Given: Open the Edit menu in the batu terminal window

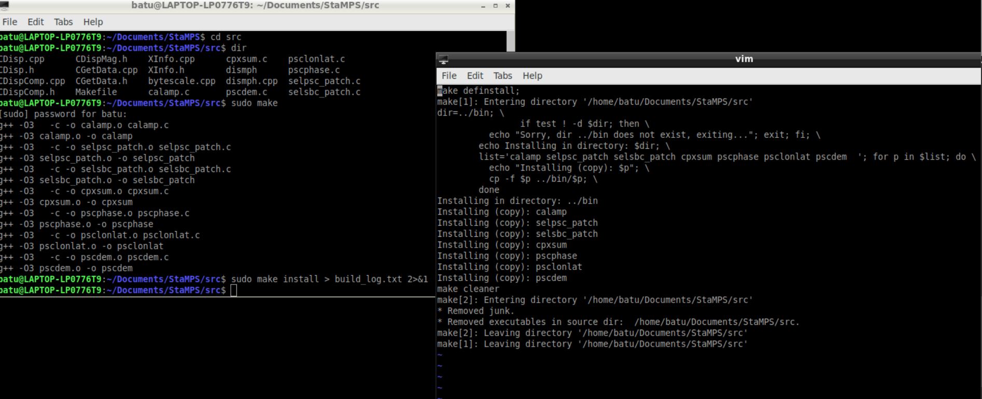Looking at the screenshot, I should 35,22.
